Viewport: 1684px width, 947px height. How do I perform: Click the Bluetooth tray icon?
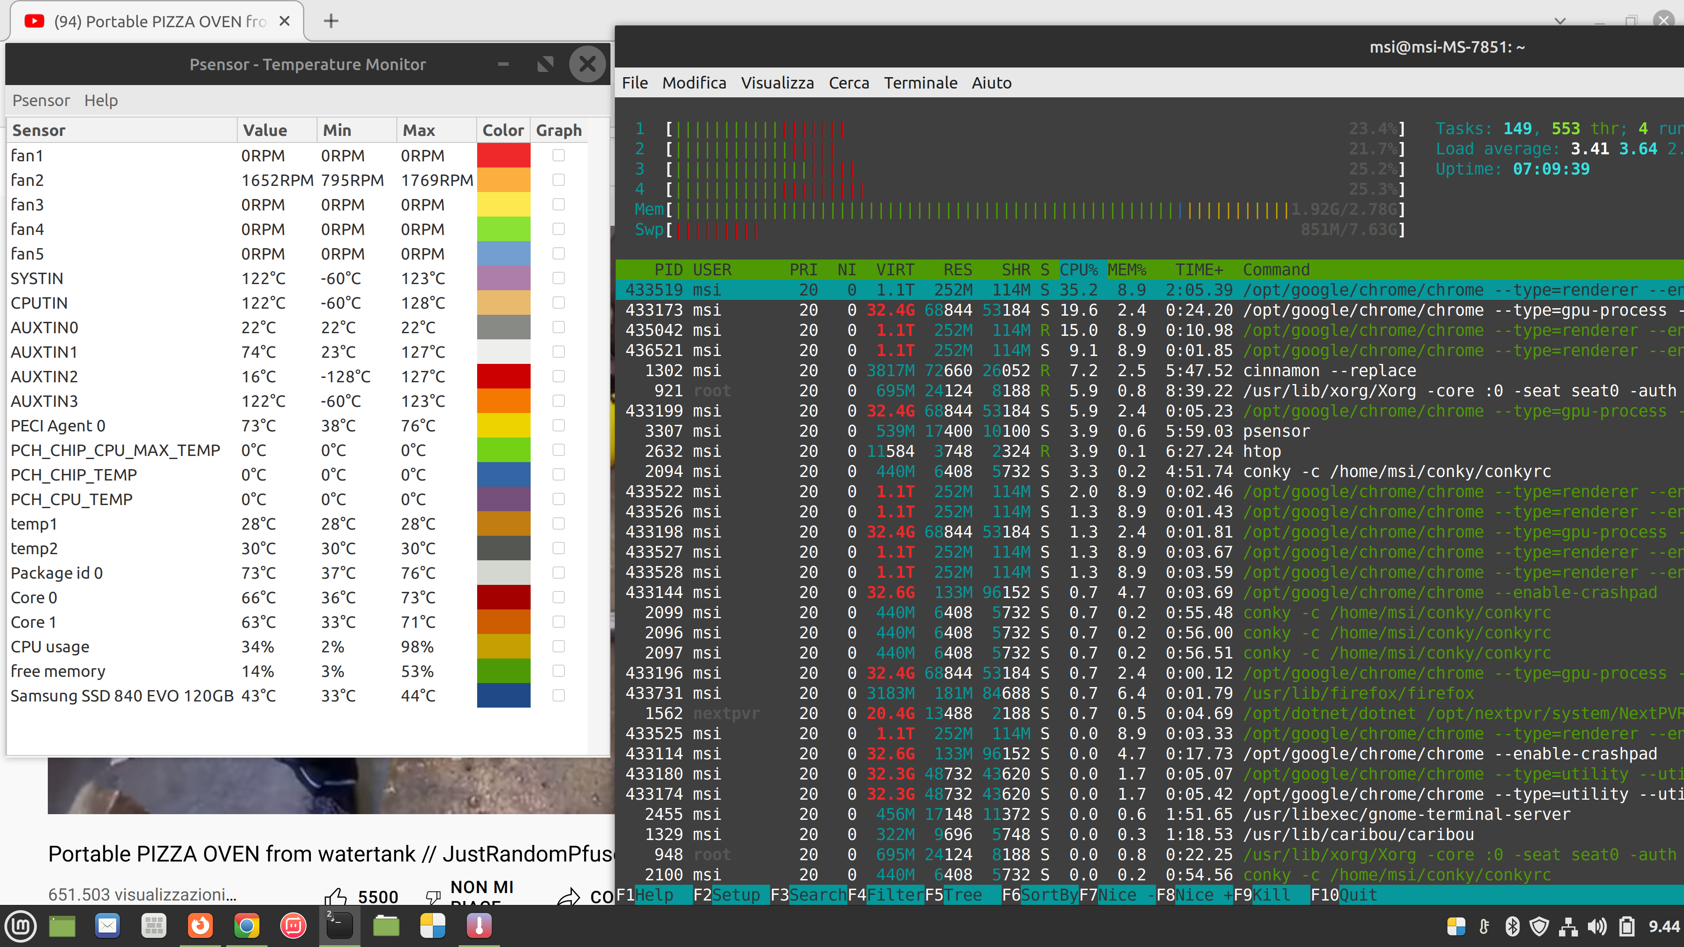coord(1512,926)
